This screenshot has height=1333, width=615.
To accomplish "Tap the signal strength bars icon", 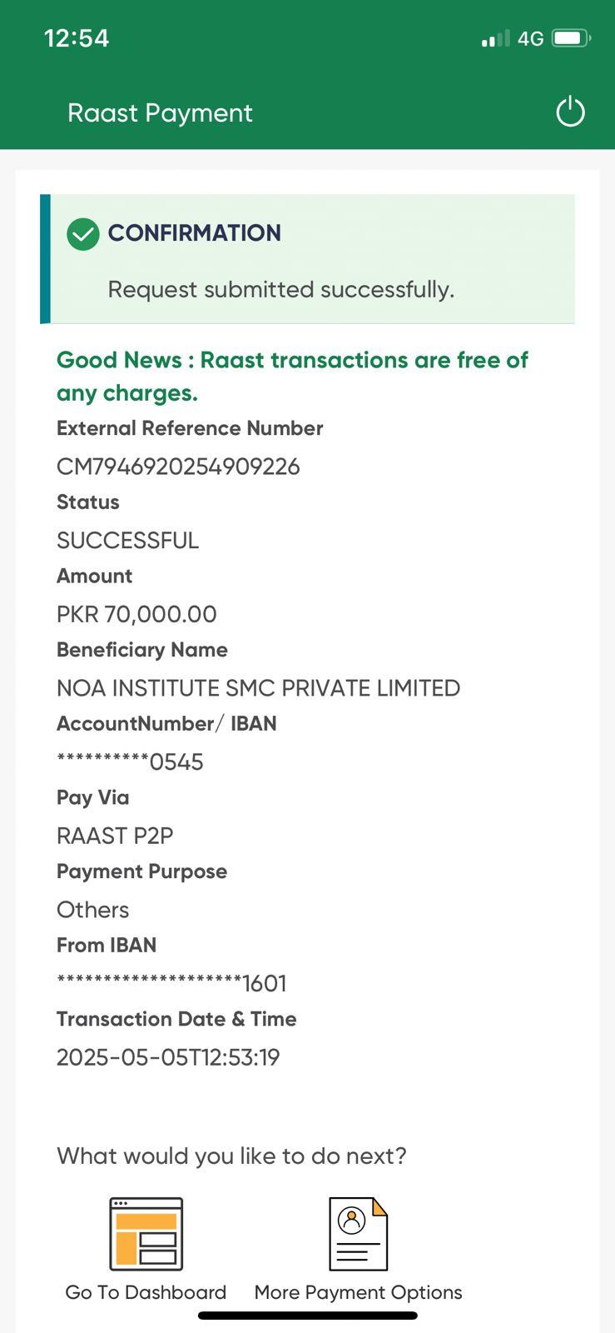I will click(495, 38).
